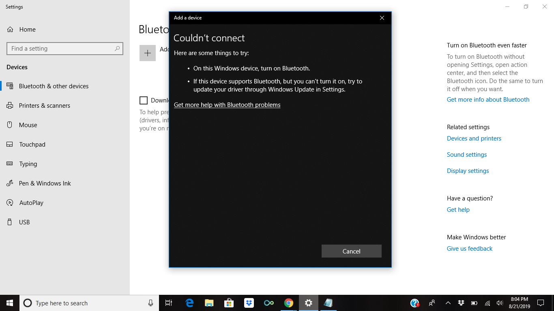Click the 'Devices' sidebar heading
The height and width of the screenshot is (311, 554).
[17, 67]
